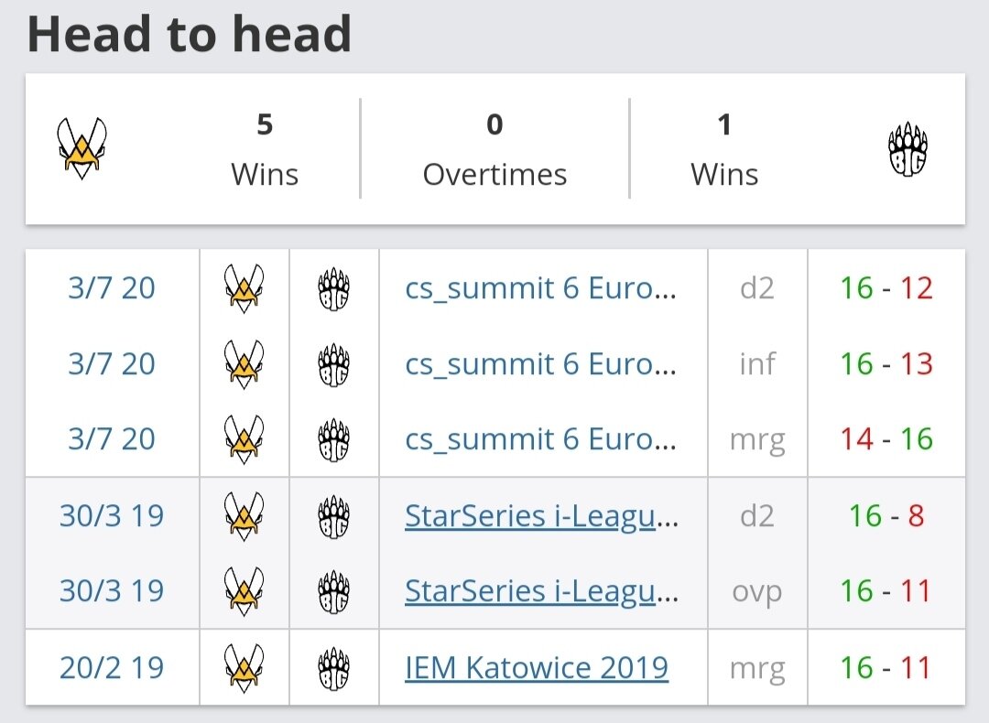989x723 pixels.
Task: Click Vitality logo in the ovp map row
Action: (x=245, y=591)
